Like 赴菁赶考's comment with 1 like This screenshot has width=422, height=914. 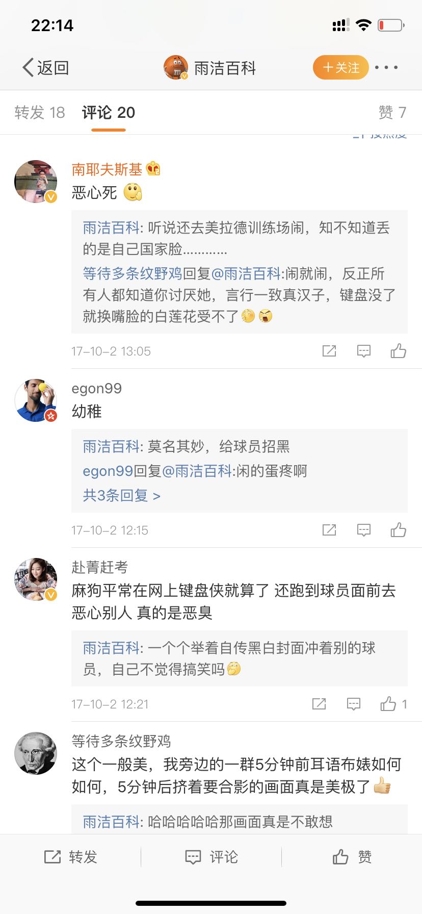[x=388, y=704]
